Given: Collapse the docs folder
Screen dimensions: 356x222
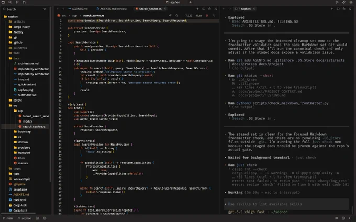Looking at the screenshot, I should 14,58.
